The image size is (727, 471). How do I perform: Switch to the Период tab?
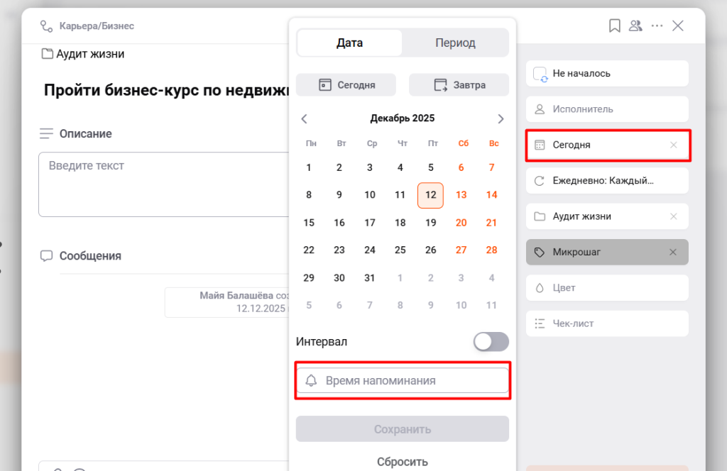coord(455,43)
